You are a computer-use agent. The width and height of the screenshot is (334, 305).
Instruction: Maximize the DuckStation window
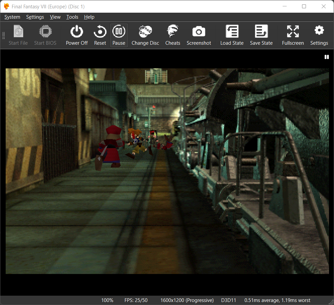(x=304, y=6)
